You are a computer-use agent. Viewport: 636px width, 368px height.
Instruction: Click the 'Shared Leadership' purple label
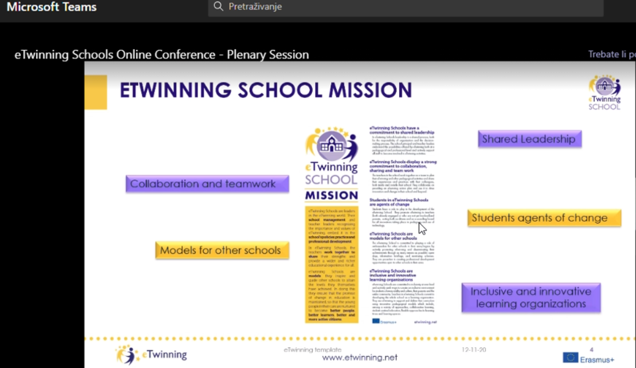coord(530,139)
